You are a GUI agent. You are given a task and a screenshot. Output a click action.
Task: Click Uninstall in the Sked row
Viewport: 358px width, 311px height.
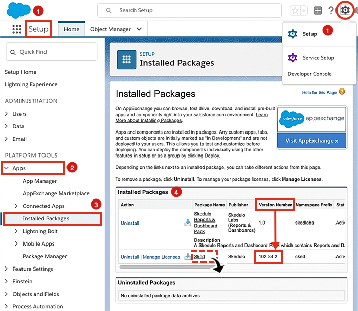(x=130, y=257)
